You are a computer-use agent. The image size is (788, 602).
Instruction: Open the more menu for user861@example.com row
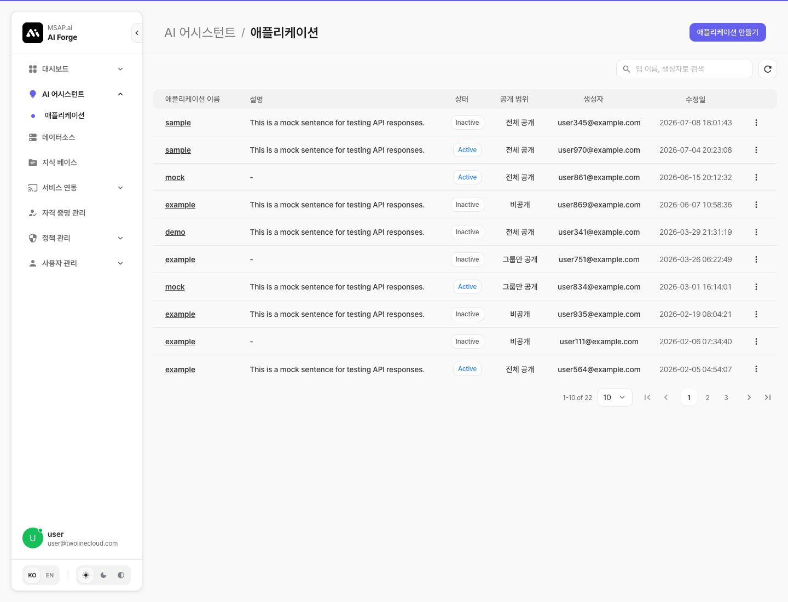756,177
